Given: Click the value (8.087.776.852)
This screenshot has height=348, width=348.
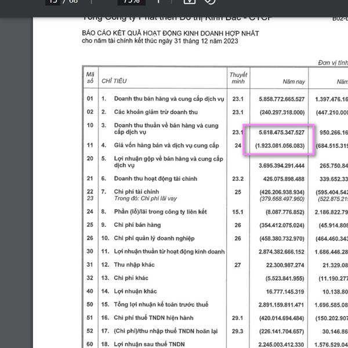Looking at the screenshot, I should [x=285, y=212].
